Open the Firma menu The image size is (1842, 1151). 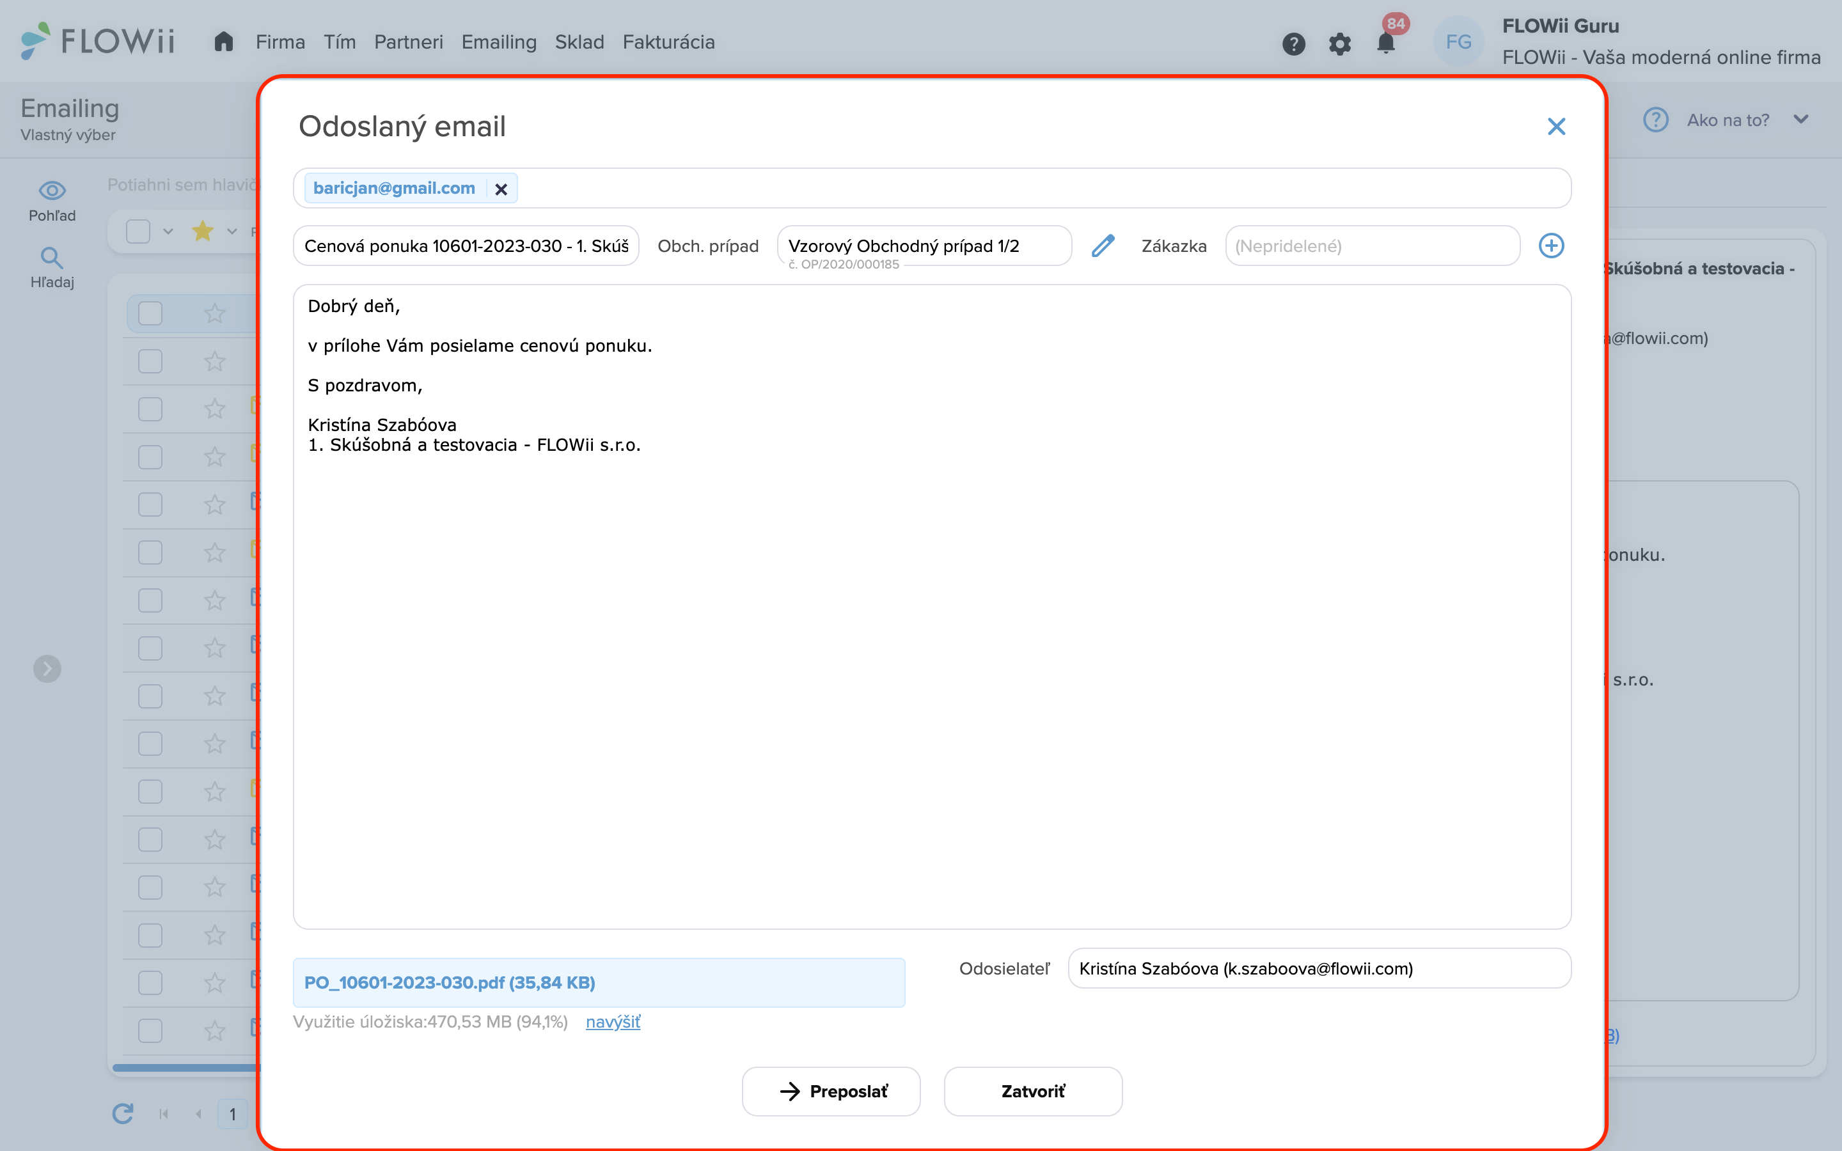pyautogui.click(x=280, y=42)
